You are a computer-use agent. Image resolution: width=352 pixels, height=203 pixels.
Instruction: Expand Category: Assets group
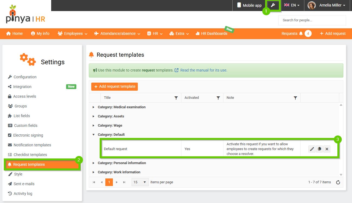click(93, 116)
